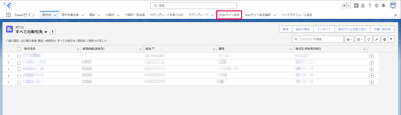Open List View Controls gear menu

(x=349, y=39)
